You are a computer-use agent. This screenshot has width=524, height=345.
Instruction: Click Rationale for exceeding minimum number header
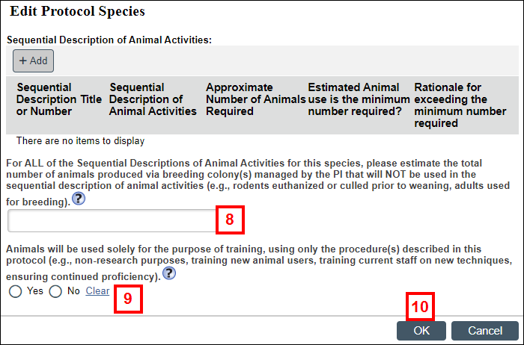click(x=460, y=105)
